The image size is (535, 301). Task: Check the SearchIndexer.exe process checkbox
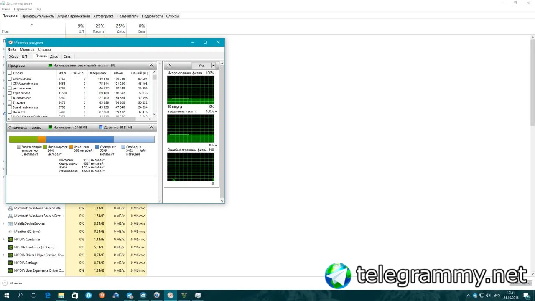[x=10, y=107]
